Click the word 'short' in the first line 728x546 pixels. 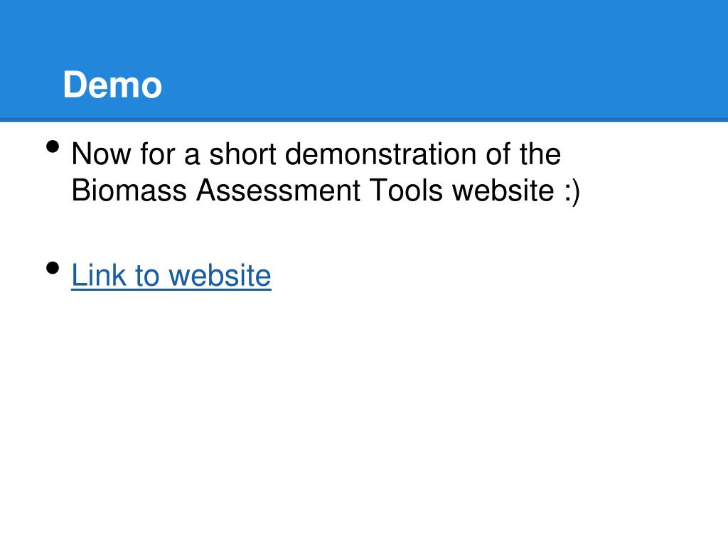(243, 154)
